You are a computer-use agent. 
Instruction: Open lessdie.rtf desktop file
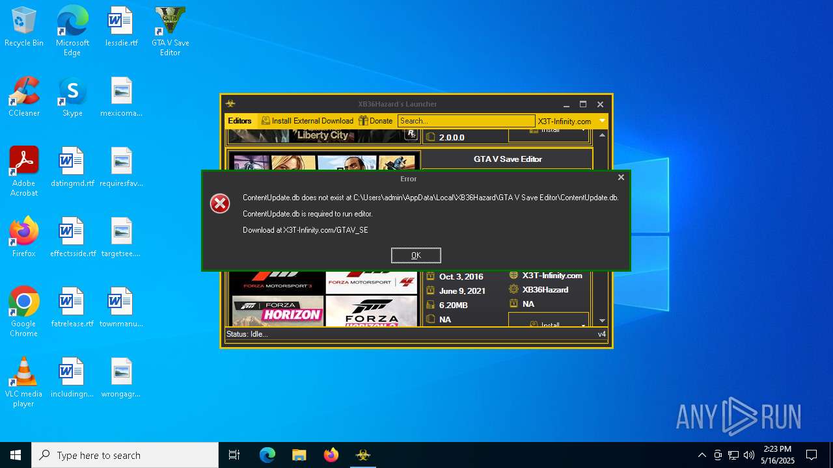(121, 27)
